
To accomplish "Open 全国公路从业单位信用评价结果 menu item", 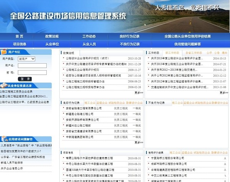I will coord(187,36).
